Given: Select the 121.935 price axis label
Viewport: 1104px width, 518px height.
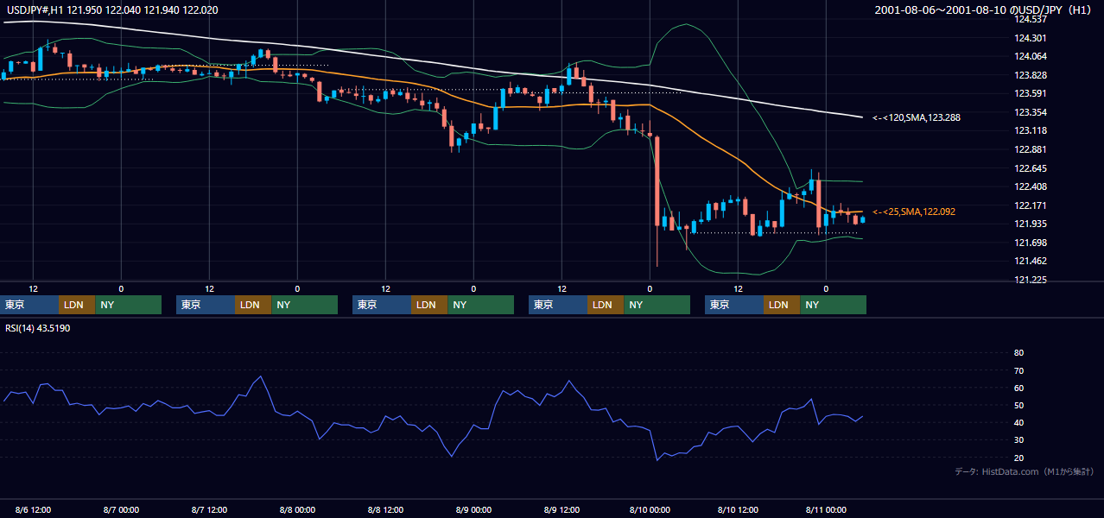Looking at the screenshot, I should tap(1030, 224).
